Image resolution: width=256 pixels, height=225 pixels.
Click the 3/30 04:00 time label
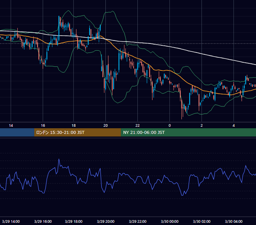234,221
